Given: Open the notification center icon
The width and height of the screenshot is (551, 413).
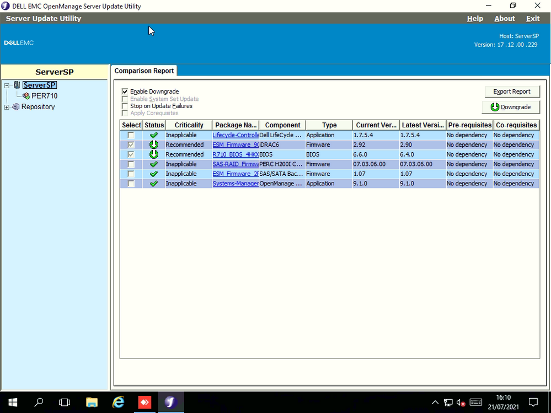Looking at the screenshot, I should (x=533, y=403).
